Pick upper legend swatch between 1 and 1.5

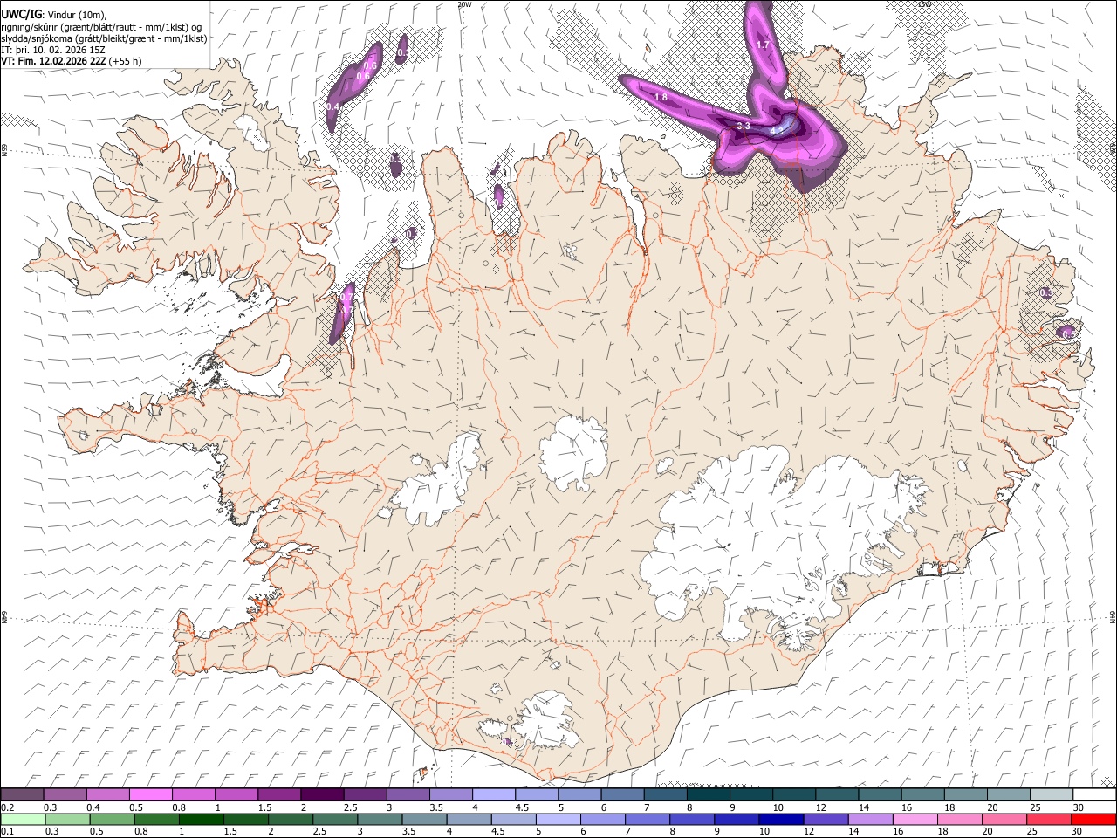236,795
